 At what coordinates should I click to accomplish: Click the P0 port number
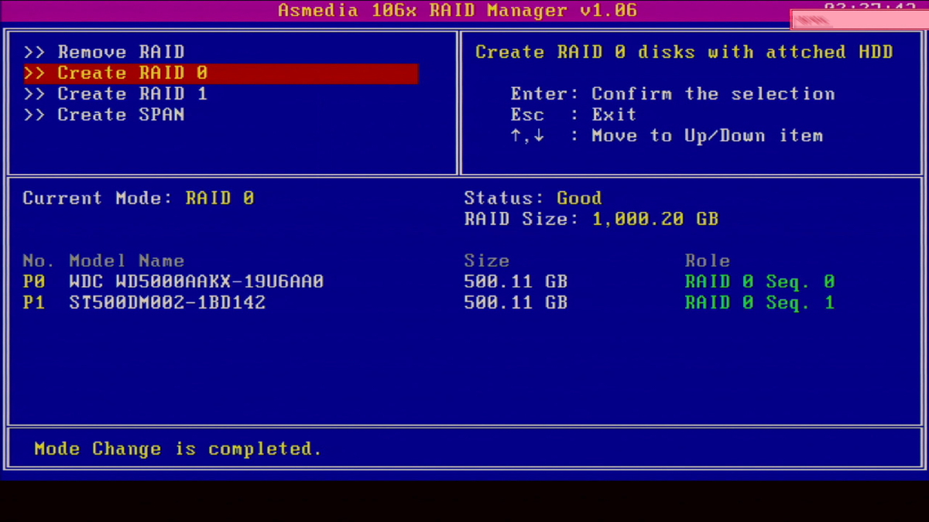tap(34, 281)
